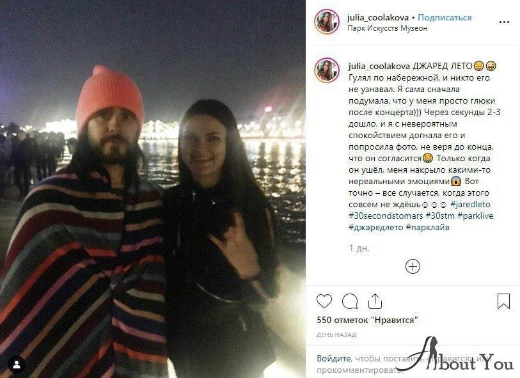Open the three-dot more options menu
Viewport: 520px width, 378px height.
[504, 22]
